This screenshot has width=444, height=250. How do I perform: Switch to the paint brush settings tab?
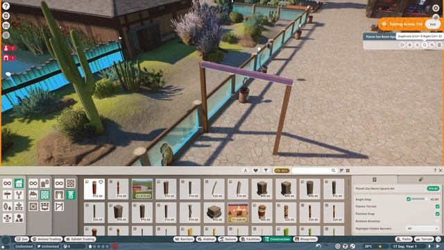[420, 179]
